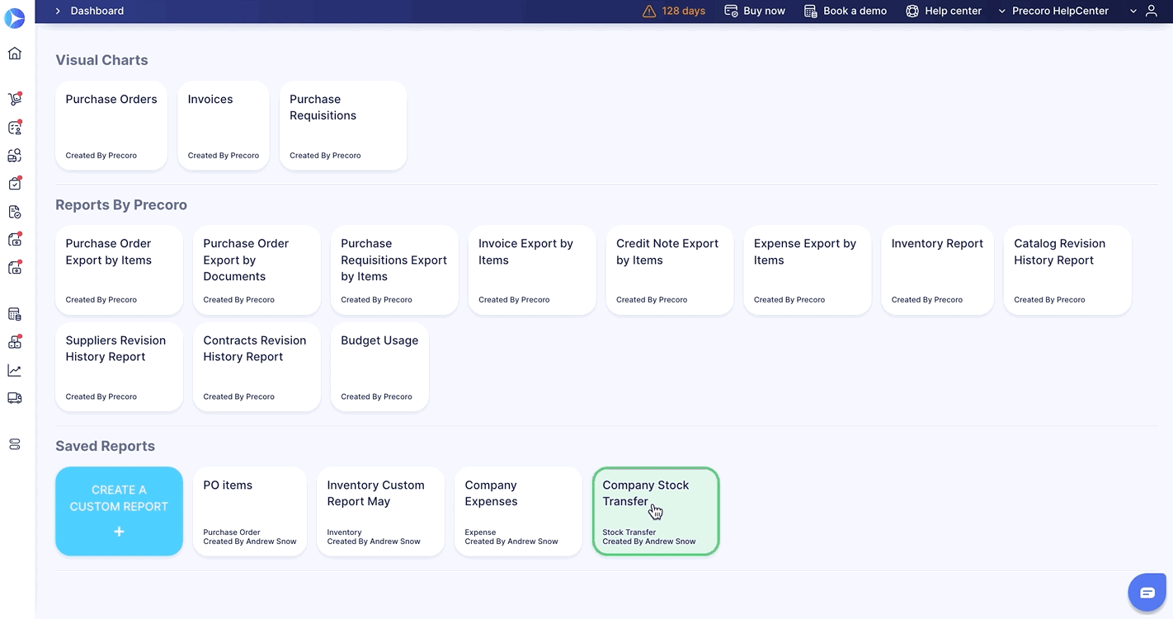Click the Reports By Precoro heading
This screenshot has height=619, width=1173.
point(121,204)
